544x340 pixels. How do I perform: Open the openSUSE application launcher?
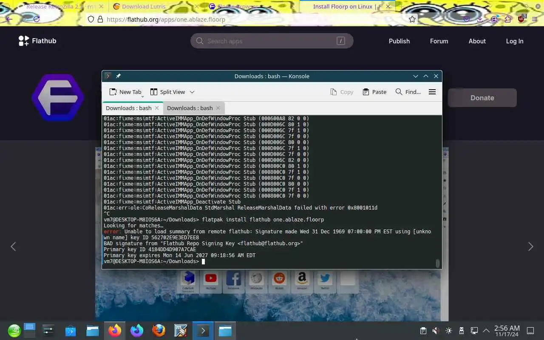pyautogui.click(x=14, y=330)
